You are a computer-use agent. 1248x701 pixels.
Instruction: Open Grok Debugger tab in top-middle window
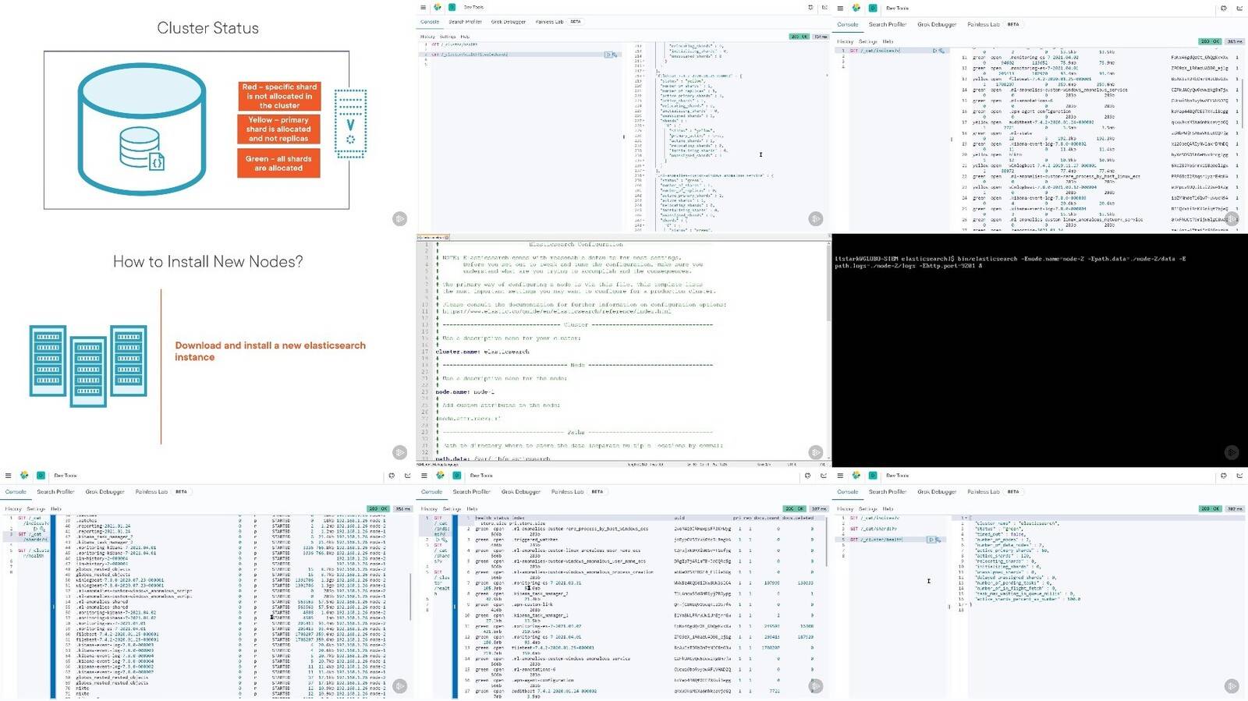(509, 22)
